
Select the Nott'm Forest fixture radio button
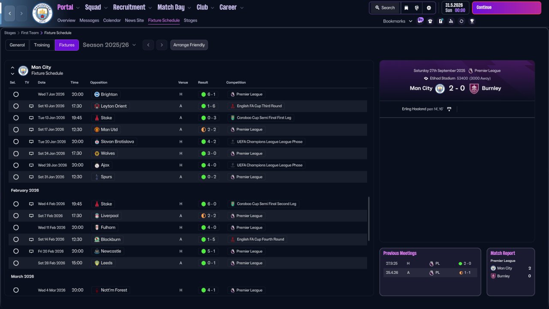tap(16, 290)
